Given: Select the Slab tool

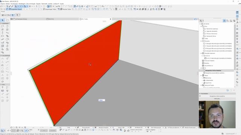Looking at the screenshot, I should pyautogui.click(x=3, y=36).
